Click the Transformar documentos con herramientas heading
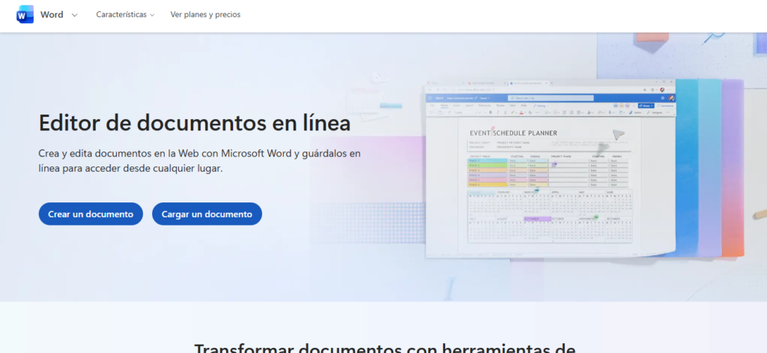The width and height of the screenshot is (767, 353). point(384,348)
